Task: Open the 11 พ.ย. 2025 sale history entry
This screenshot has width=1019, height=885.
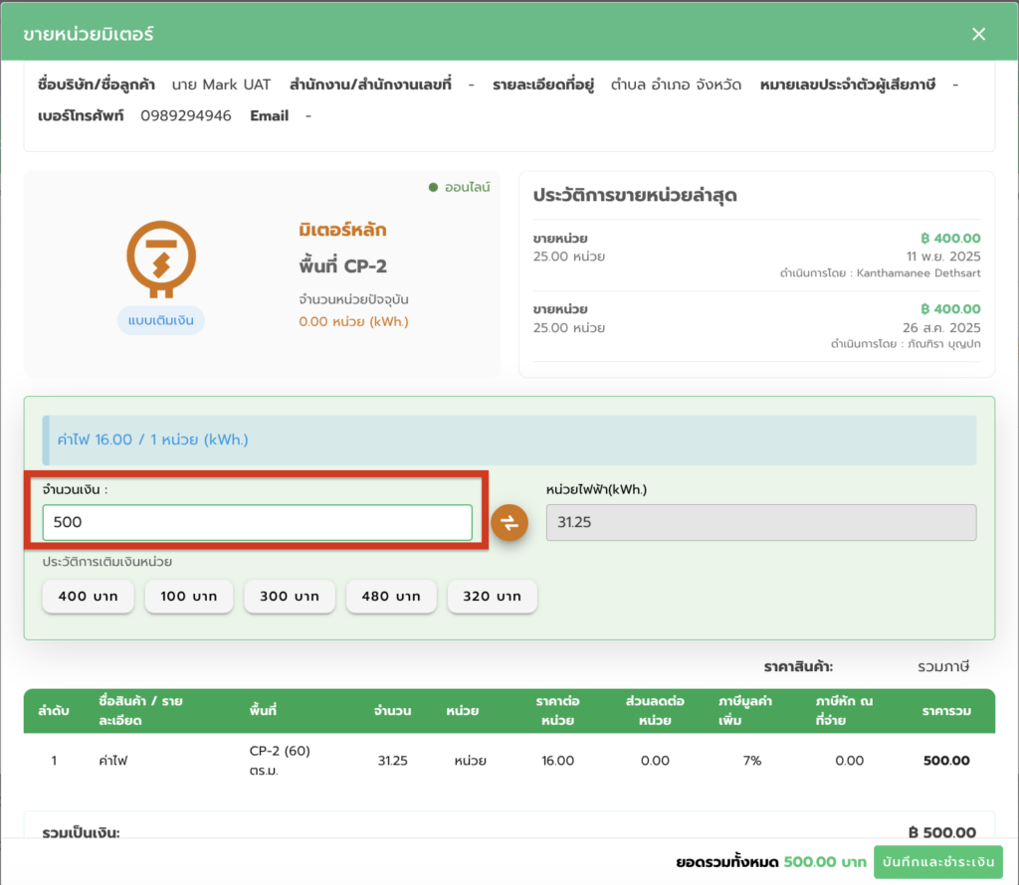Action: pos(756,255)
